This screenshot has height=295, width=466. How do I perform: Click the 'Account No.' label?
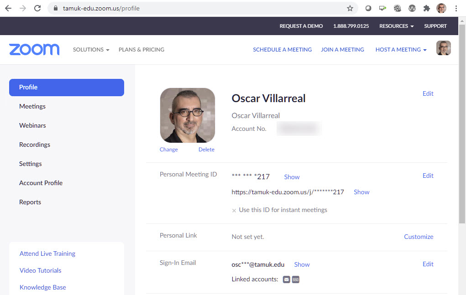coord(249,129)
